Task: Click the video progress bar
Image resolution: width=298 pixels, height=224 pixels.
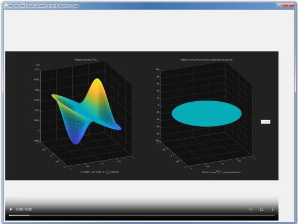Action: [142, 215]
